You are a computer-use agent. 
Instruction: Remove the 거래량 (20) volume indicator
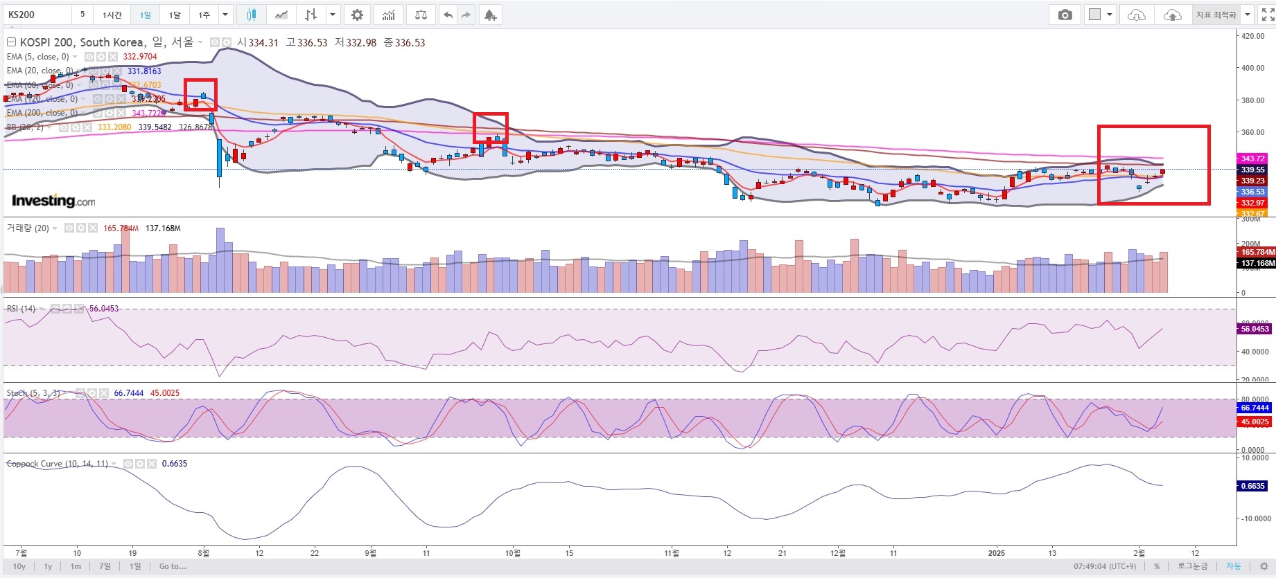pos(93,228)
